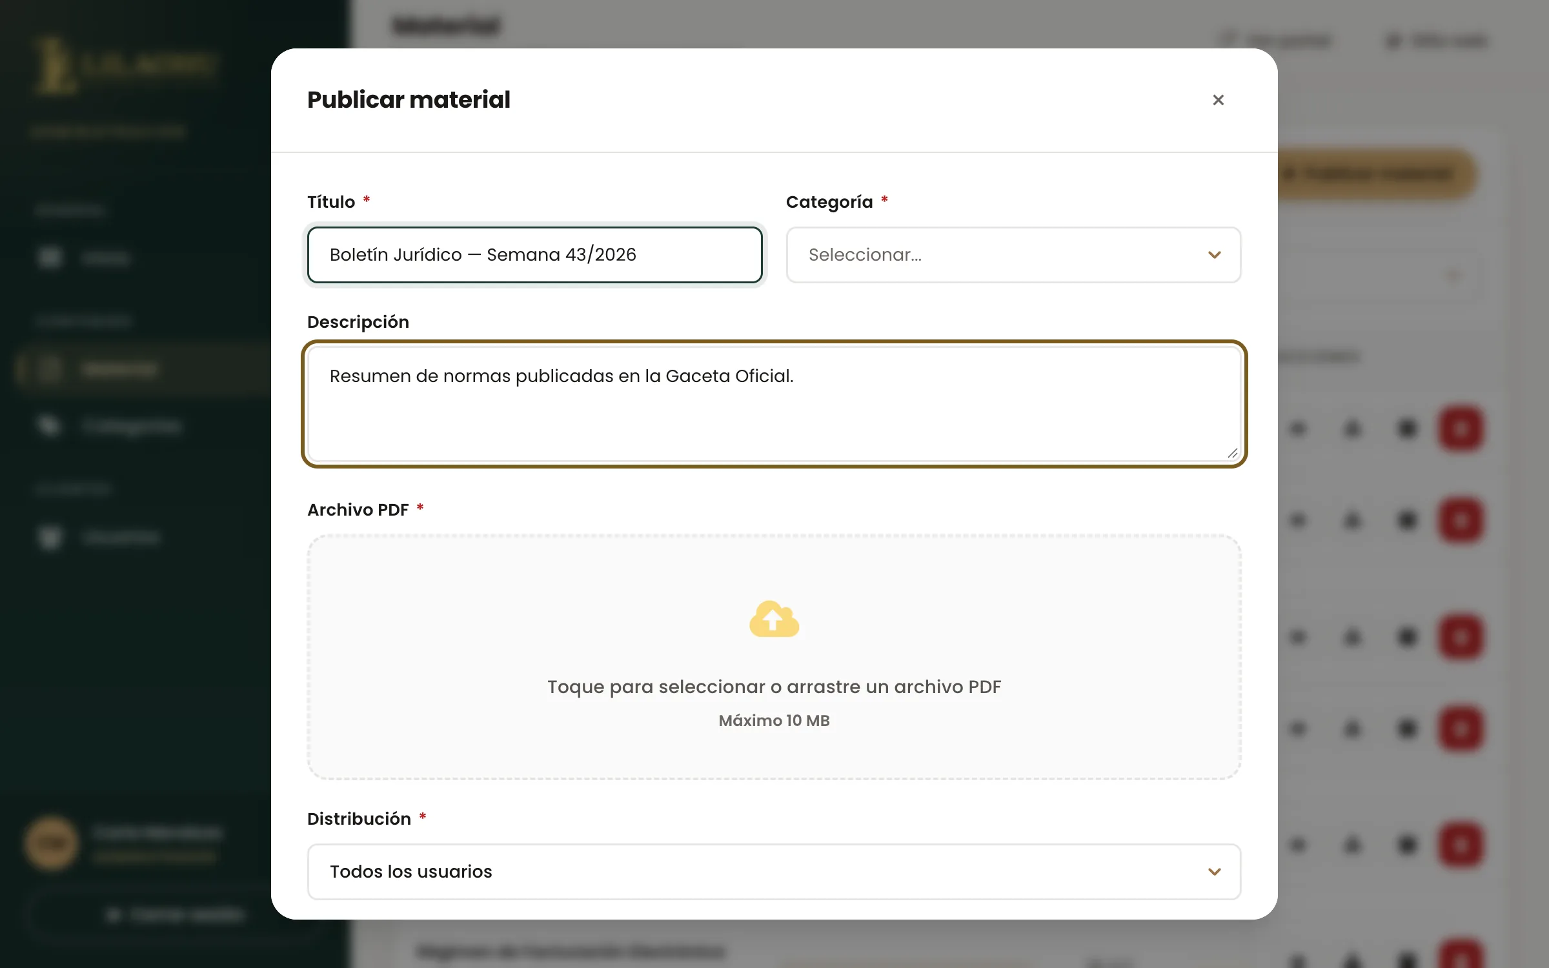The height and width of the screenshot is (968, 1549).
Task: Click the PDF upload drop zone text
Action: click(x=774, y=687)
